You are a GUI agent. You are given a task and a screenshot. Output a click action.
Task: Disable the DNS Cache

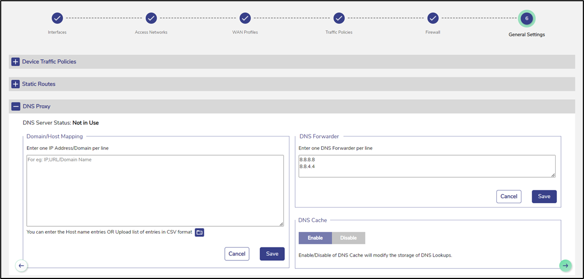click(348, 238)
